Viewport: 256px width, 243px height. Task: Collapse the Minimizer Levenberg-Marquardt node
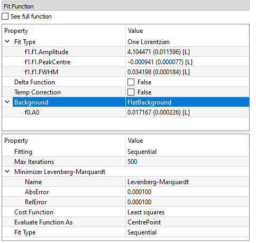click(x=7, y=171)
